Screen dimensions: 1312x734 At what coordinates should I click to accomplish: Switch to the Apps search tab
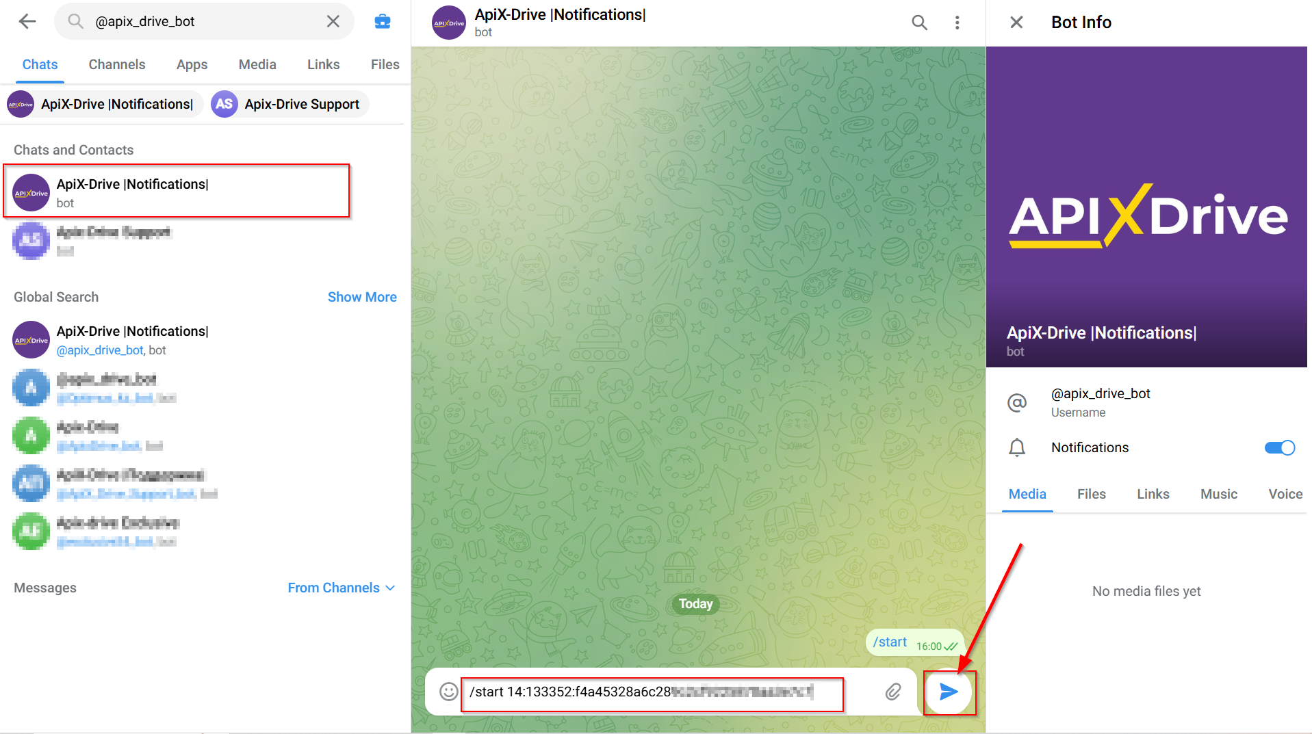coord(192,64)
